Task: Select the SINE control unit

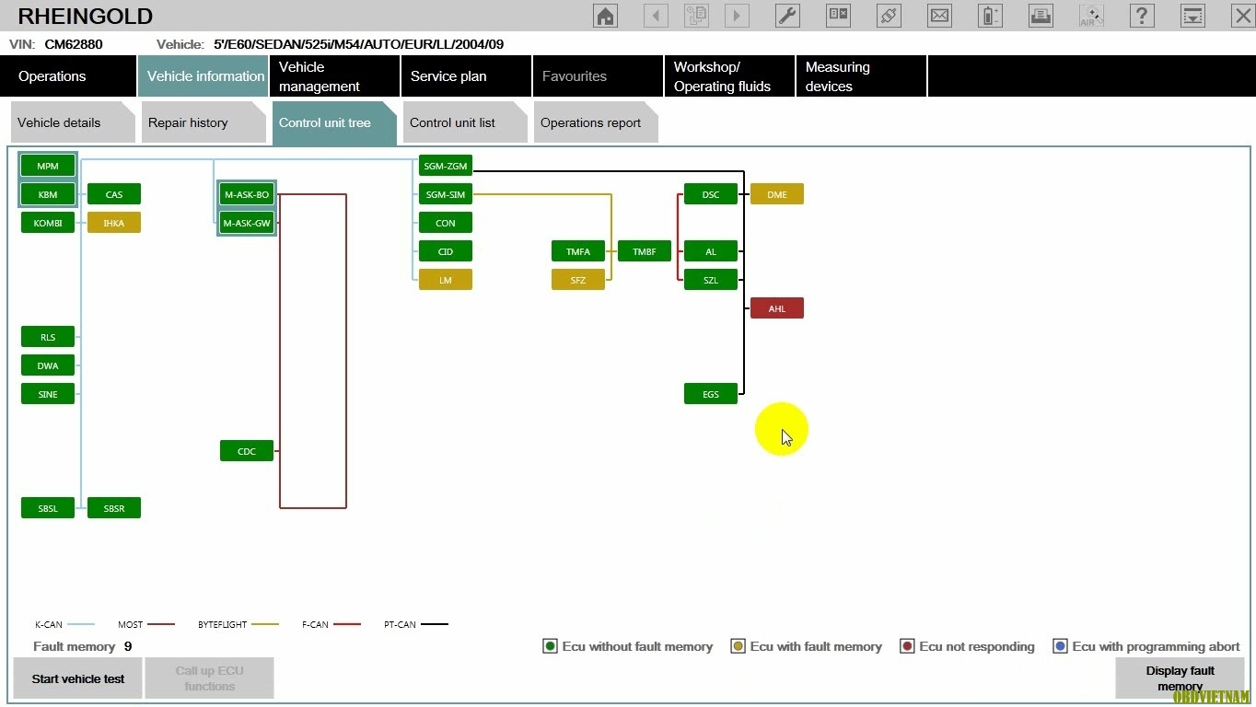Action: tap(48, 395)
